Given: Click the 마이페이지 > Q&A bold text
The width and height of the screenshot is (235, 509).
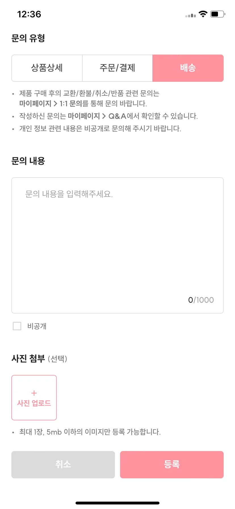Looking at the screenshot, I should [x=97, y=116].
